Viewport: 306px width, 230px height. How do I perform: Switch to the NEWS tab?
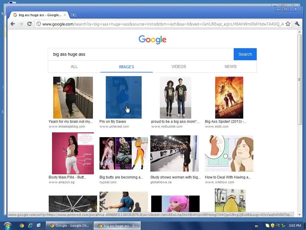coord(230,66)
